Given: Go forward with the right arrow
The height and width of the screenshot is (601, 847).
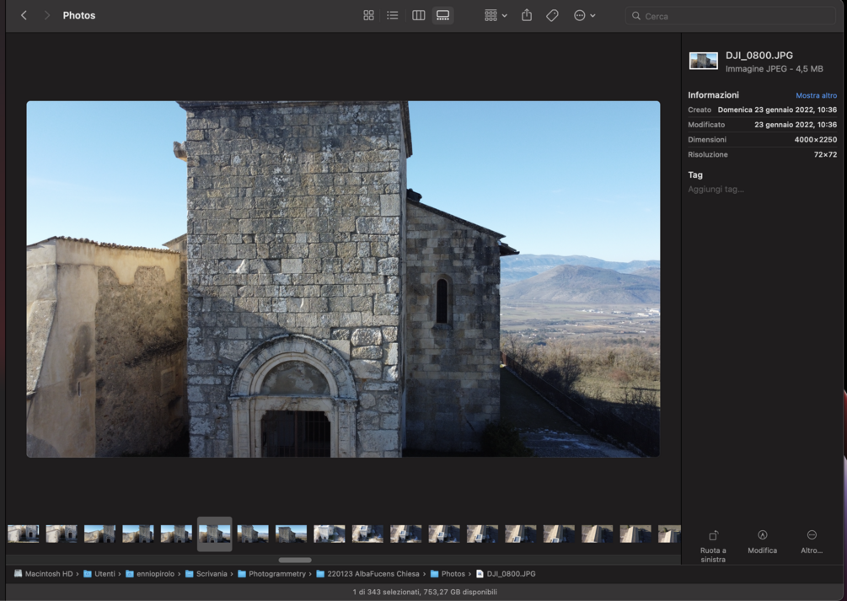Looking at the screenshot, I should click(47, 16).
